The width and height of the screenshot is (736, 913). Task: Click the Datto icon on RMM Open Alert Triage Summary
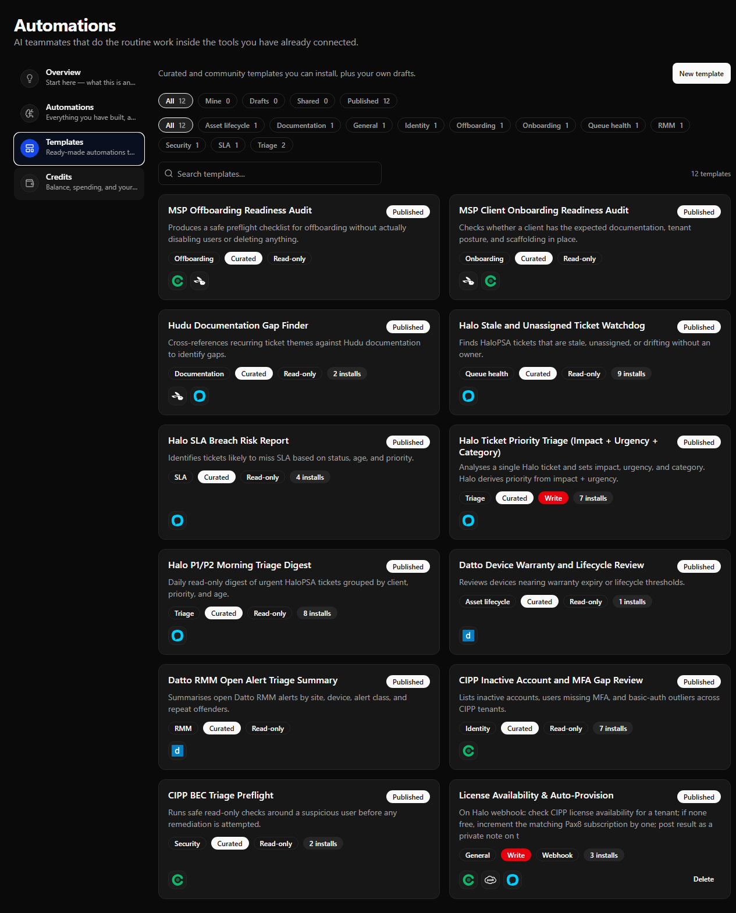(x=178, y=751)
